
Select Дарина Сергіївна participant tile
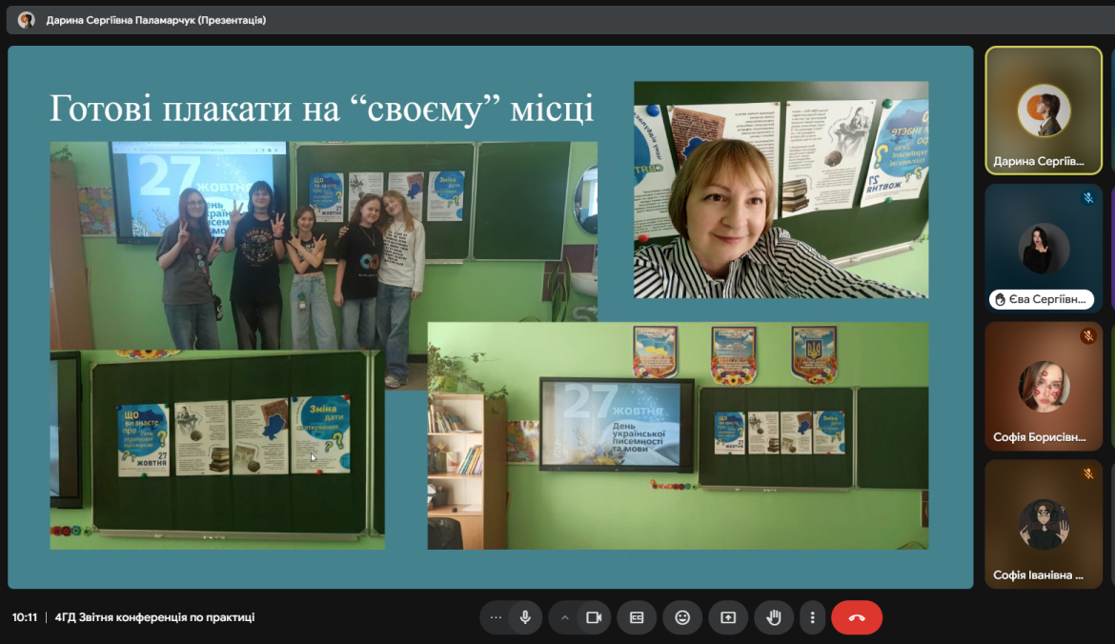point(1044,111)
